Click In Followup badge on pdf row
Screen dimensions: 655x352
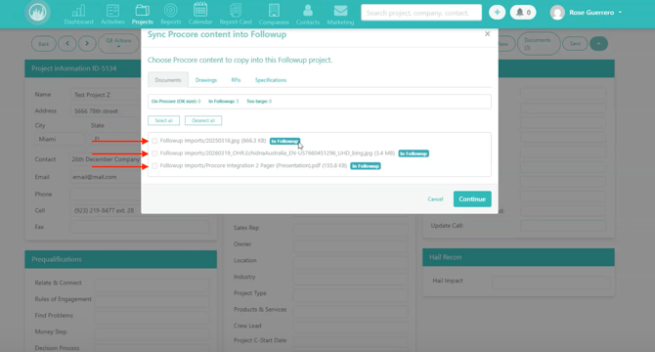(366, 166)
